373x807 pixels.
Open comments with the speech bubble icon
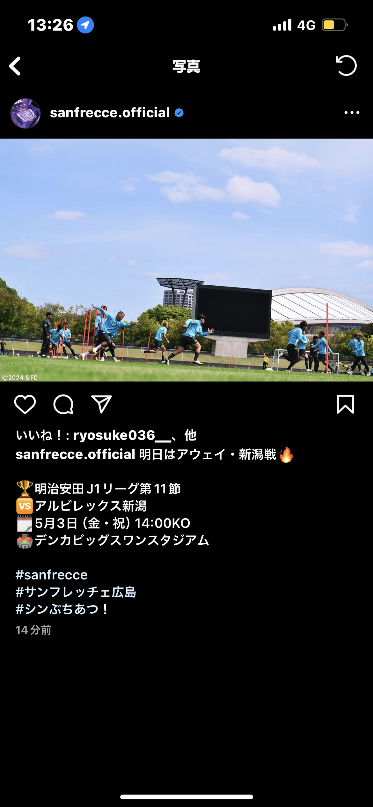(63, 404)
